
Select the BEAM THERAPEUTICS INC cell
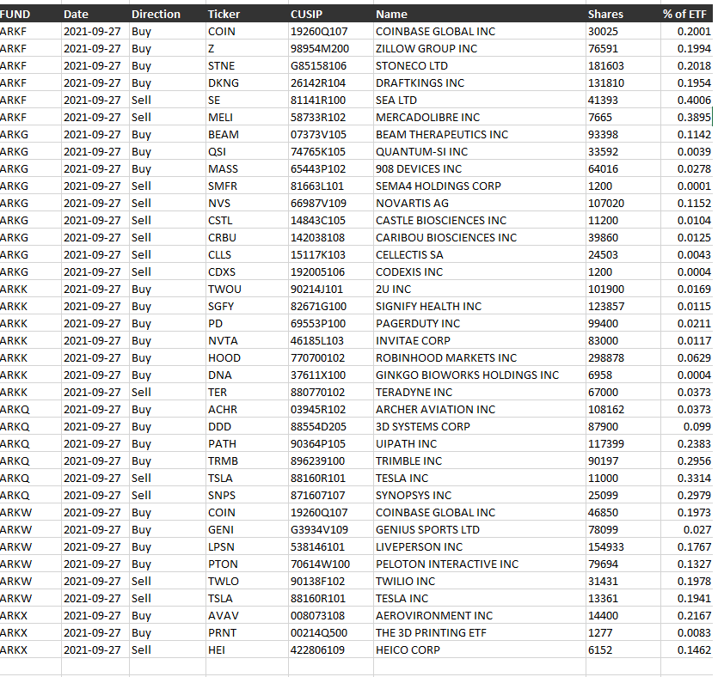click(441, 134)
